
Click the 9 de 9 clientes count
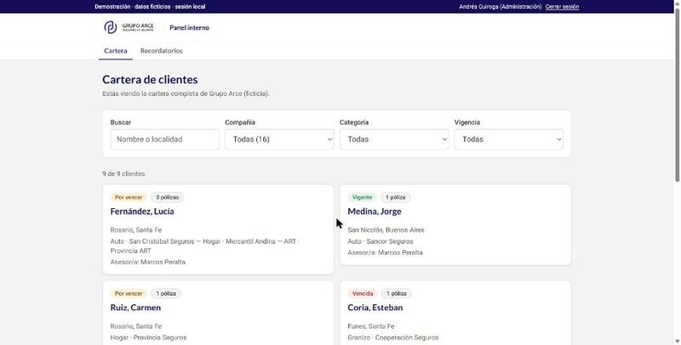[x=123, y=174]
